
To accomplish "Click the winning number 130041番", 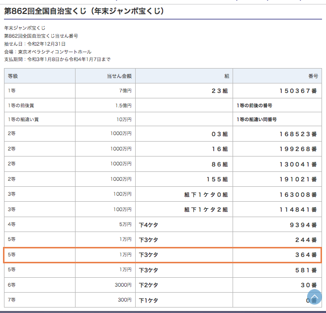I will click(x=298, y=164).
